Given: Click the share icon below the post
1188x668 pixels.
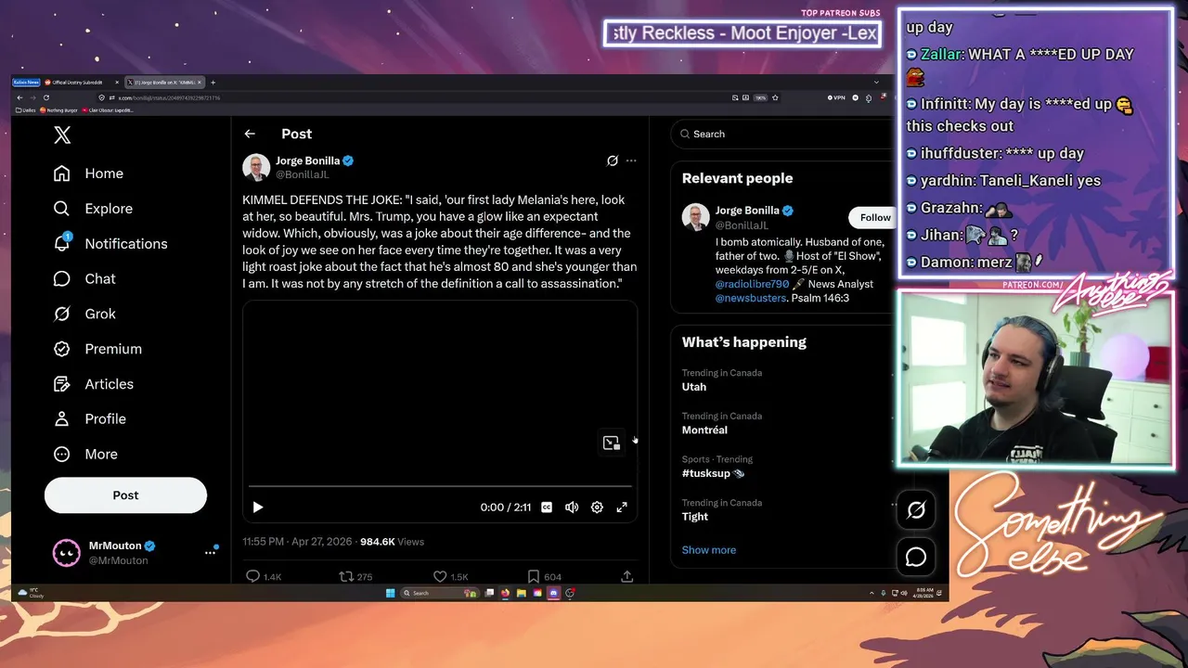Looking at the screenshot, I should point(627,576).
